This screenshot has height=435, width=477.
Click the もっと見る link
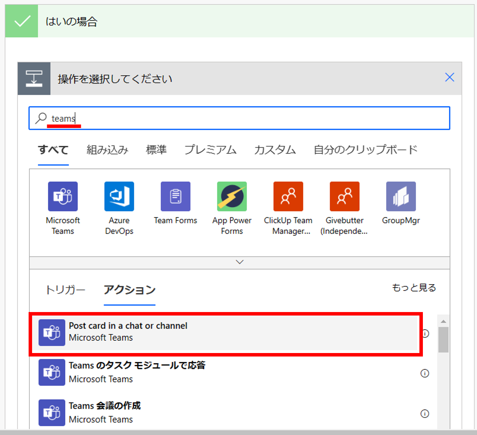414,288
